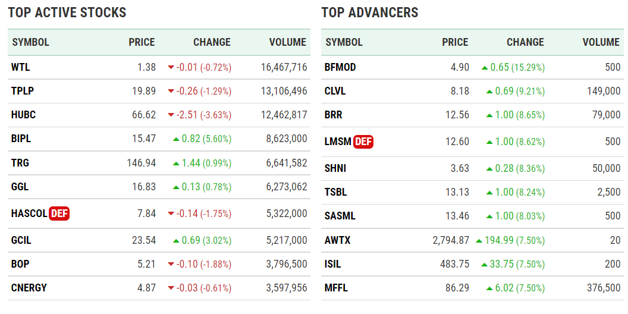Click the red down arrow in CNERGY row
Screen dimensions: 628x314
[171, 288]
